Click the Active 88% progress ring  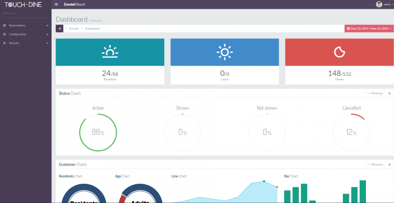(98, 133)
